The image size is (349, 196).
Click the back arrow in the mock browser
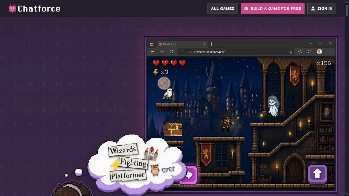(153, 52)
